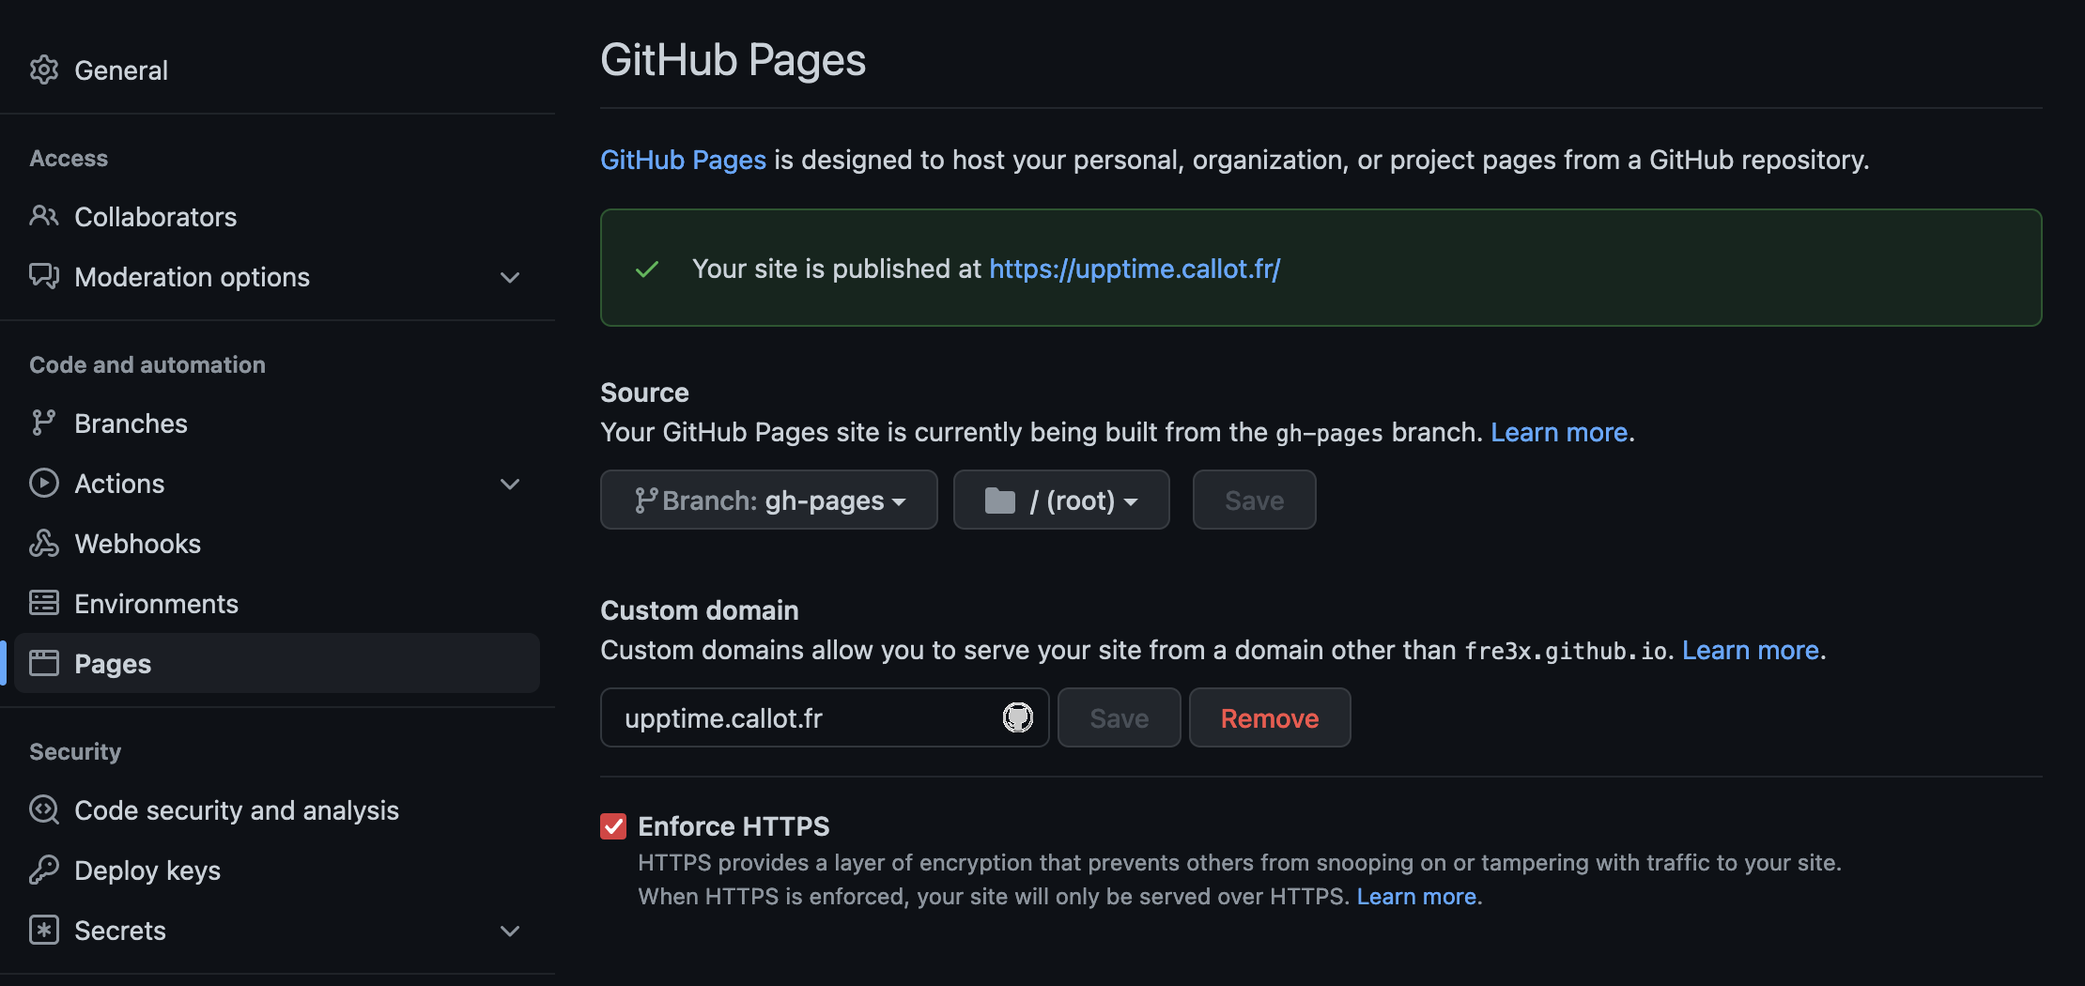Open the Branch: gh-pages dropdown
The width and height of the screenshot is (2085, 986).
tap(768, 501)
